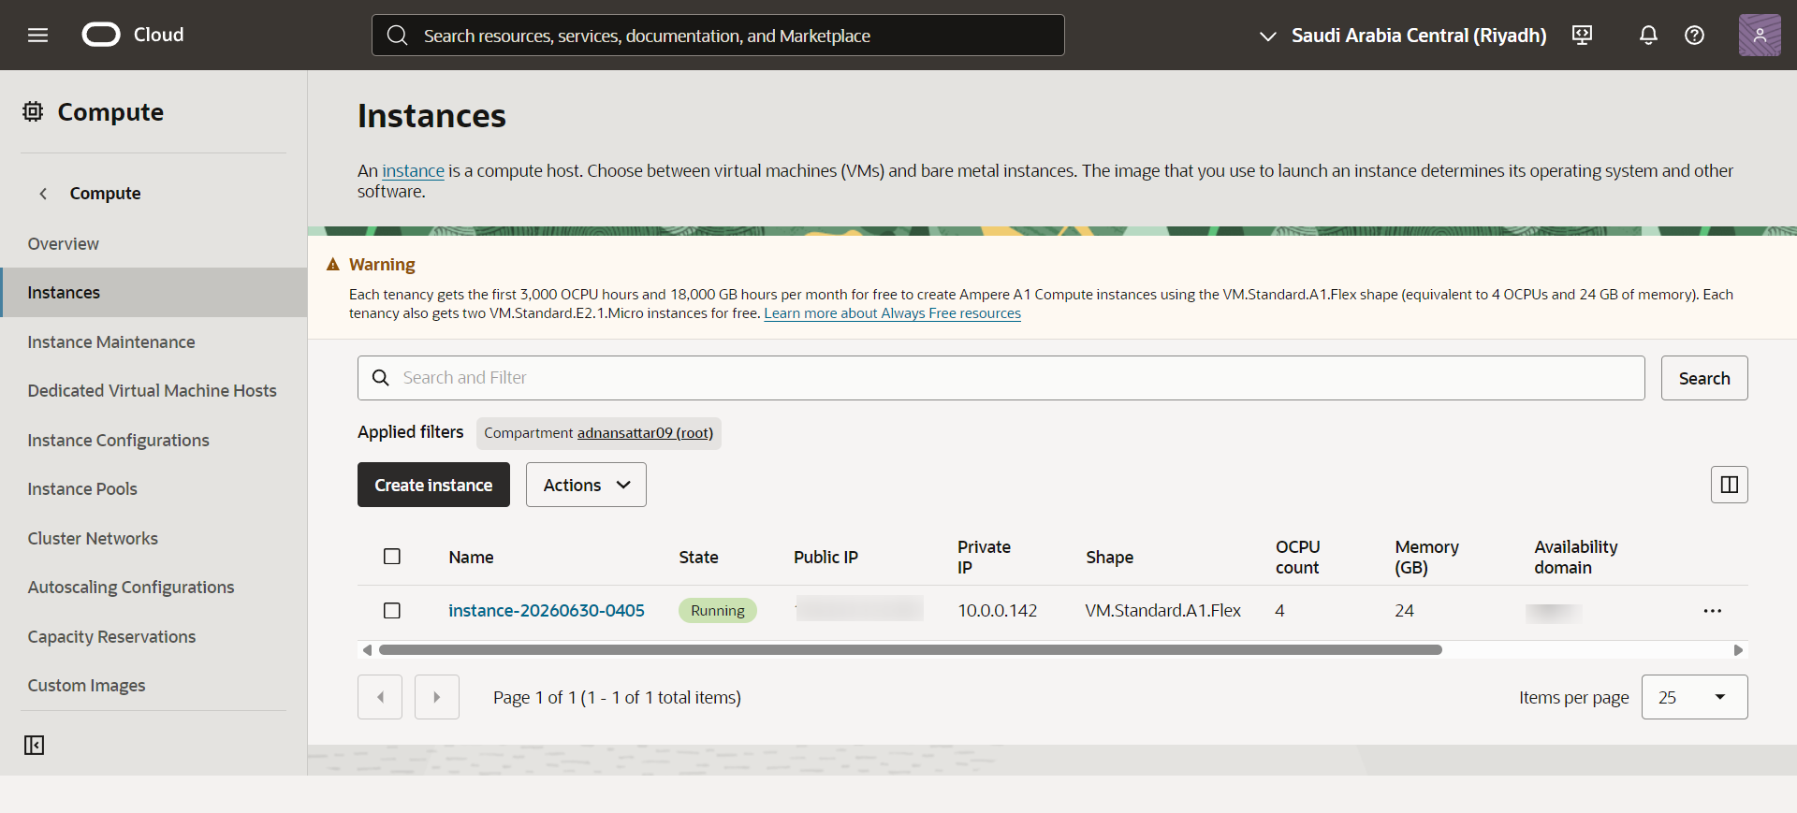Screen dimensions: 1797x813
Task: Open Dedicated Virtual Machine Hosts
Action: tap(152, 391)
